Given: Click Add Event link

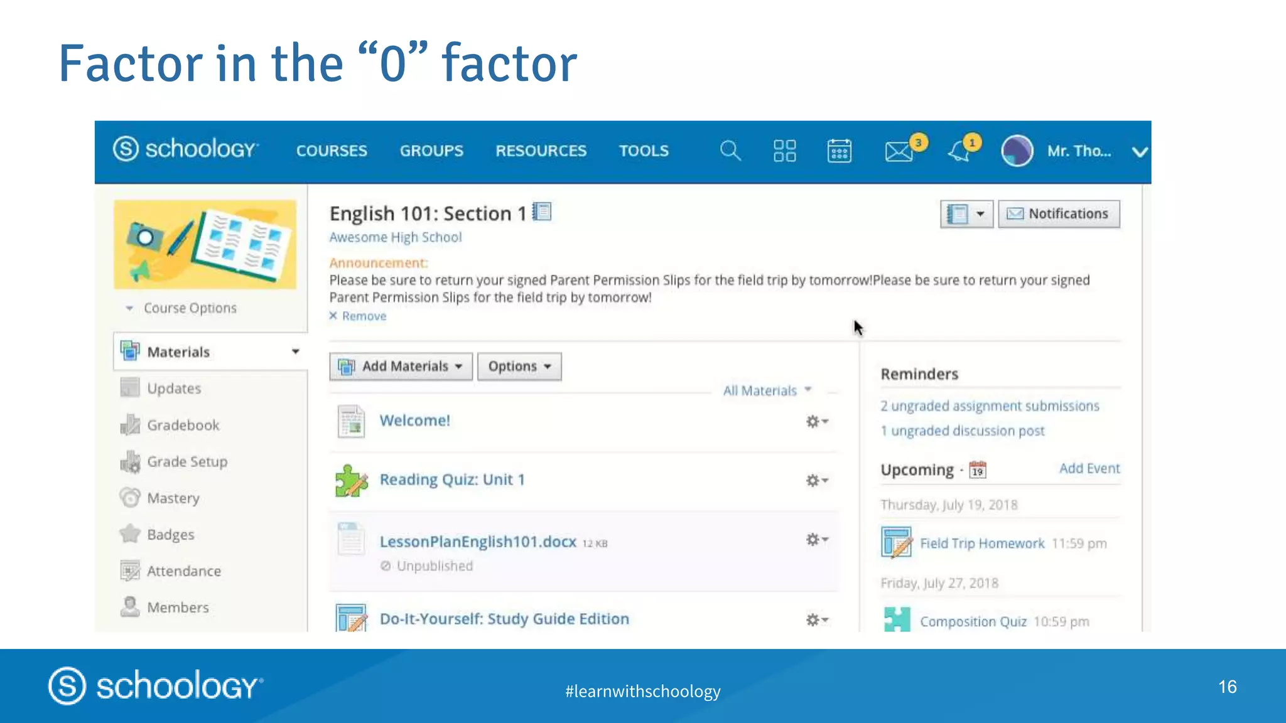Looking at the screenshot, I should (x=1089, y=468).
